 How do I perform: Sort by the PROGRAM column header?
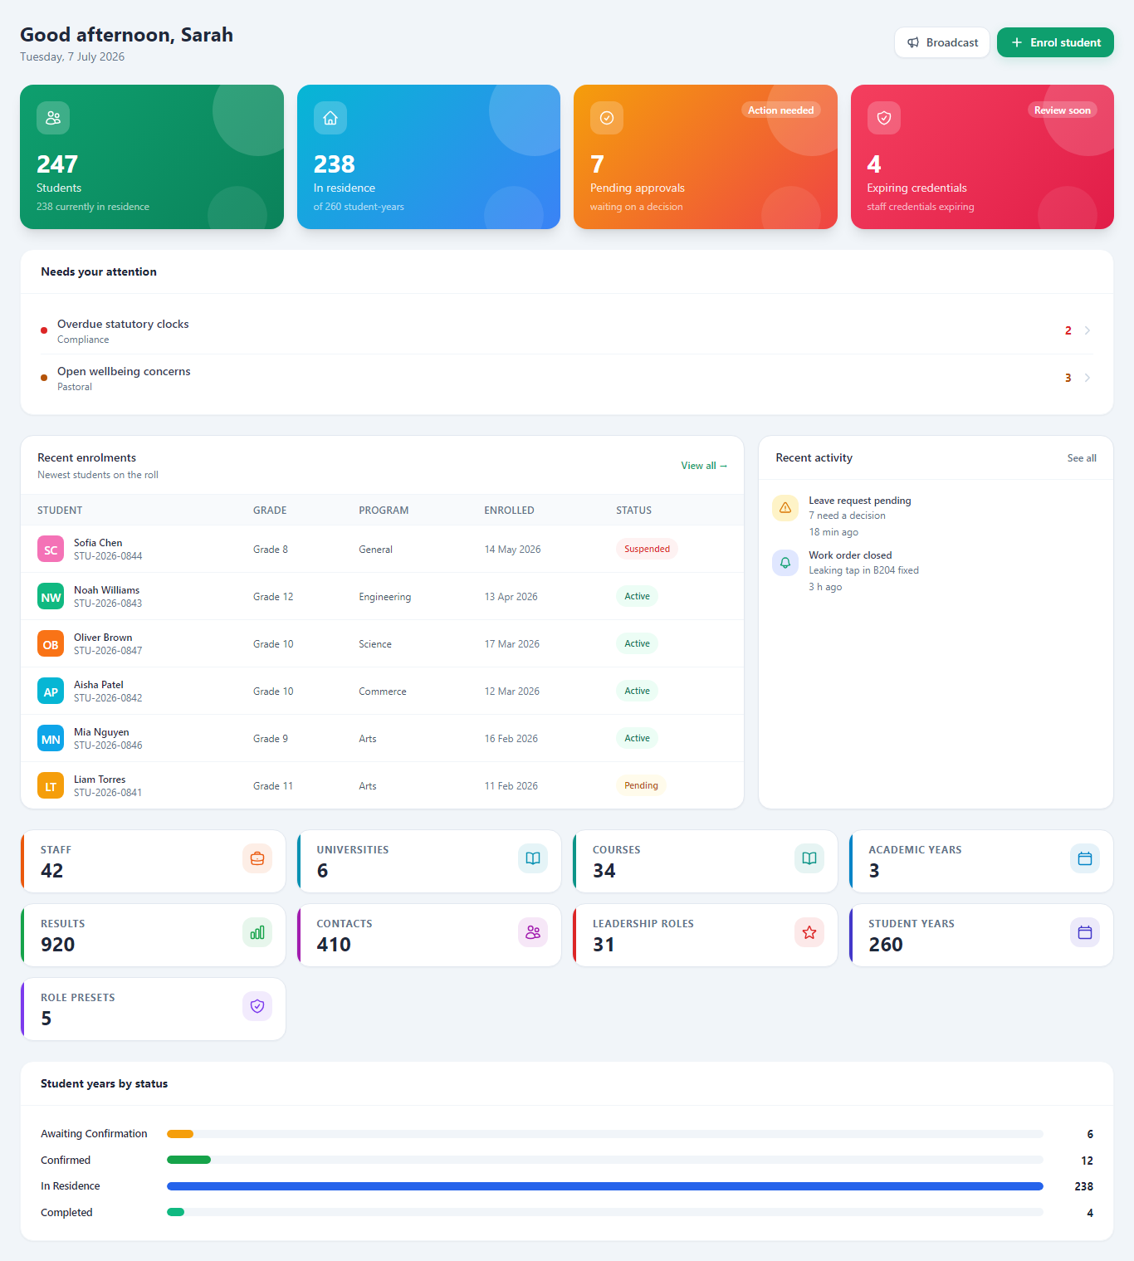click(x=384, y=511)
